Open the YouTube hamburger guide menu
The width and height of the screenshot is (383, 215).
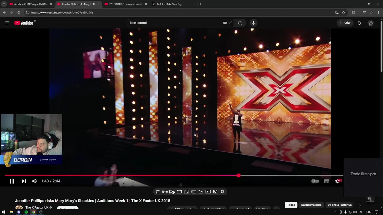click(7, 23)
